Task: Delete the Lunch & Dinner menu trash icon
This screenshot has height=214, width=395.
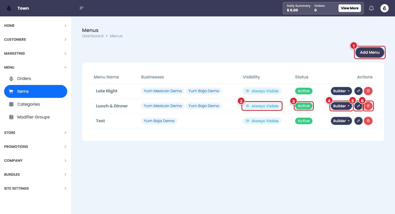Action: [368, 106]
